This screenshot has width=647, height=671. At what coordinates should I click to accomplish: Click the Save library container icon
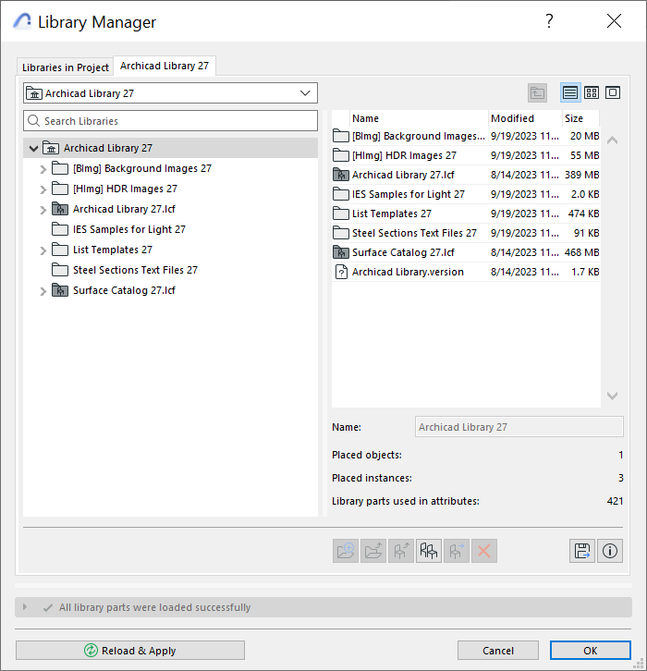pyautogui.click(x=582, y=551)
